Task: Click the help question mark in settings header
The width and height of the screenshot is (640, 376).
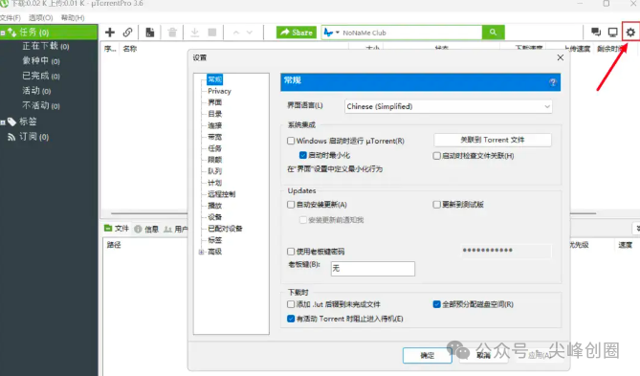Action: coord(553,82)
